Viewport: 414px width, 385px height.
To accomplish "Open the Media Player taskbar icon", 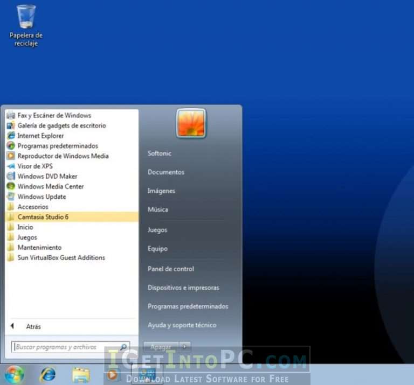I will (x=113, y=375).
